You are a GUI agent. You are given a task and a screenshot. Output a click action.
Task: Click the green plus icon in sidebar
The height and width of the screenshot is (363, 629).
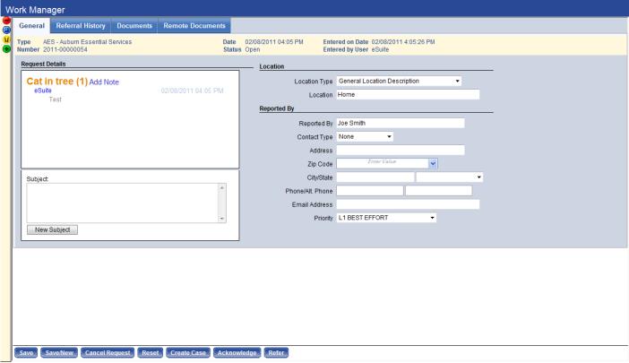click(x=6, y=48)
